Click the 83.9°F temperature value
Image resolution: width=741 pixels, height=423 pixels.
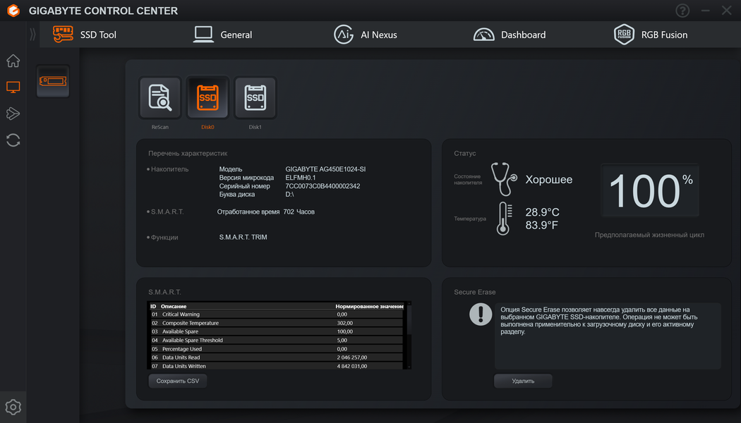[541, 225]
